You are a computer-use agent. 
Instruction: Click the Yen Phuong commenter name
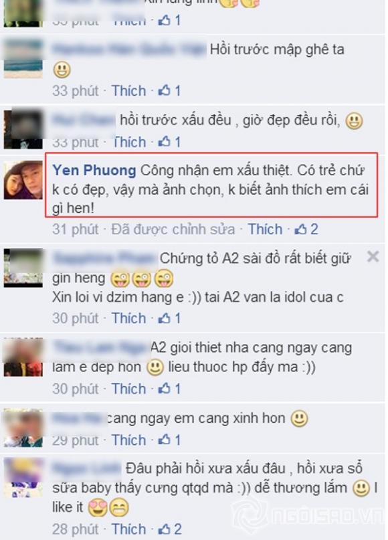click(x=94, y=171)
